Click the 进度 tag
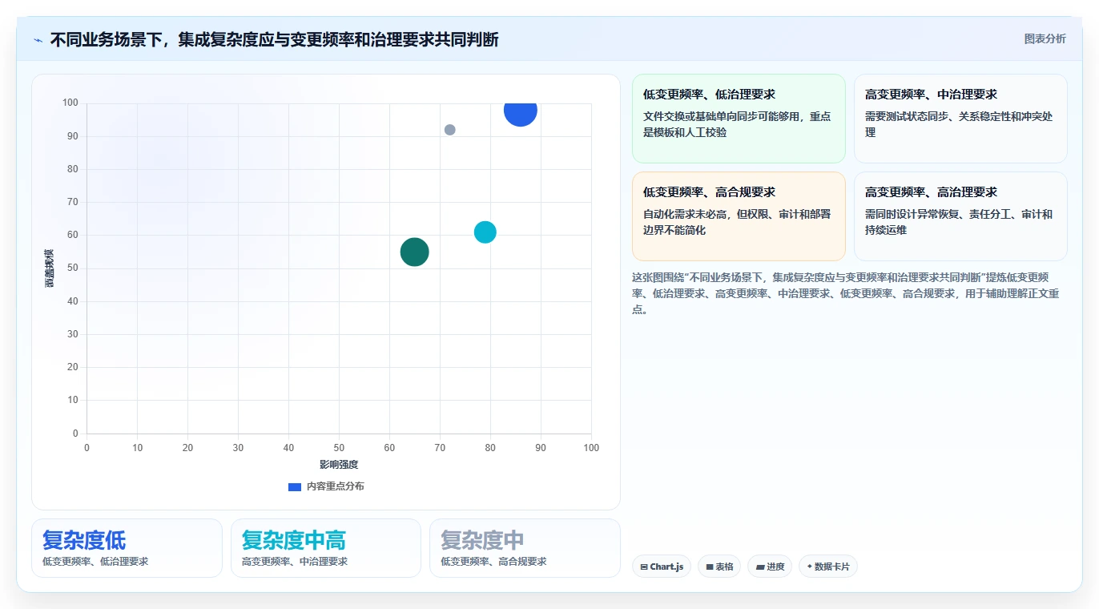 click(x=770, y=567)
